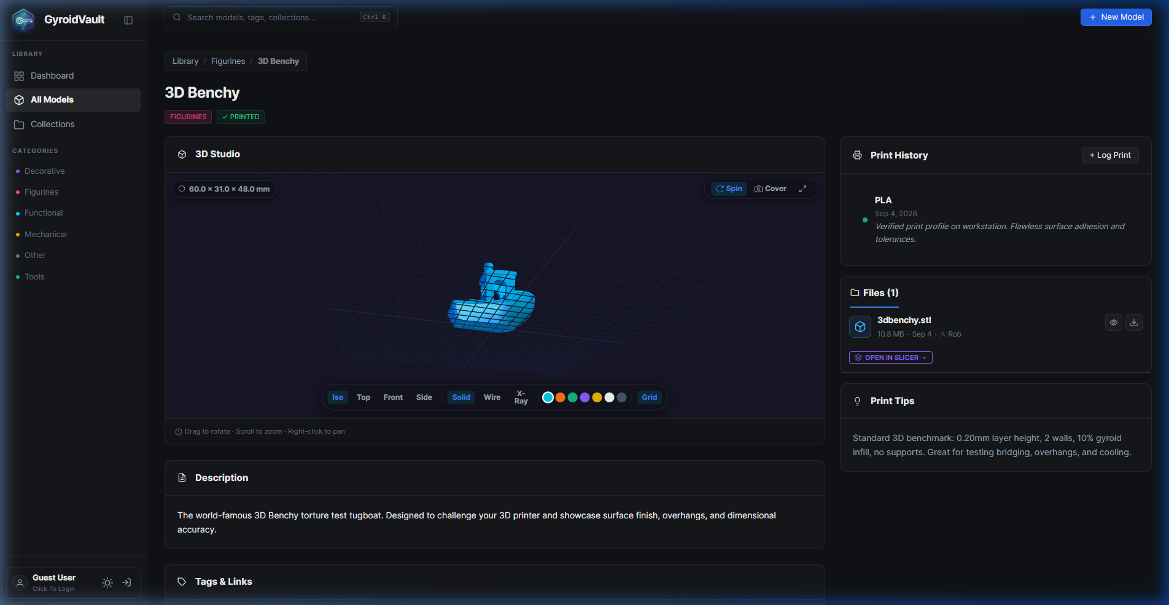Toggle Spin auto-rotation
The width and height of the screenshot is (1169, 605).
coord(729,189)
